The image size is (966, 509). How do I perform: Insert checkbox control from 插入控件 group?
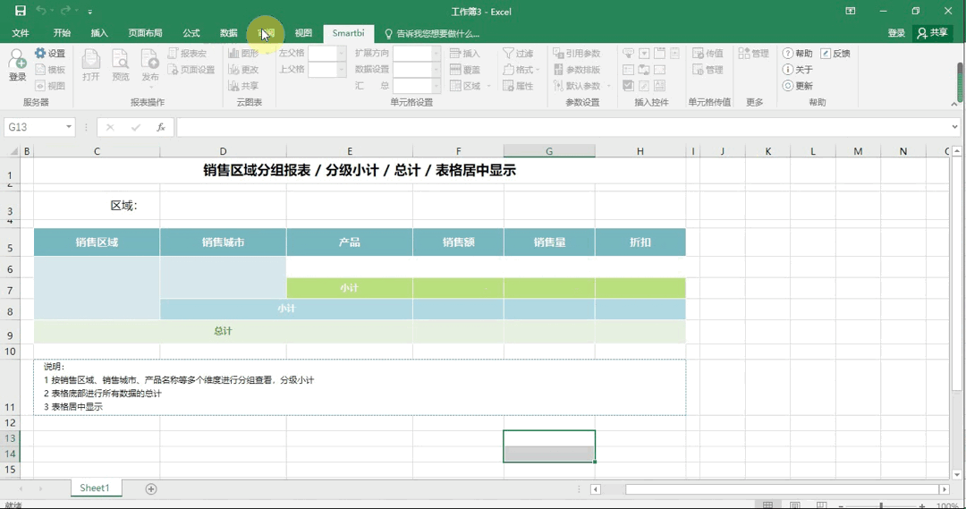(628, 86)
